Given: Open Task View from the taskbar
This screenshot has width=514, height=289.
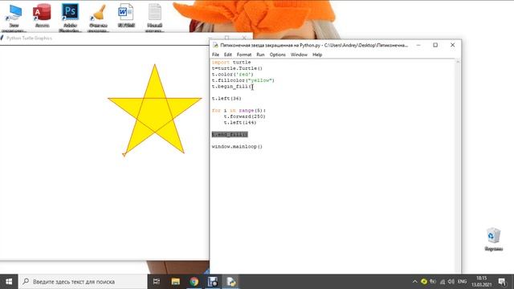Looking at the screenshot, I should point(157,282).
